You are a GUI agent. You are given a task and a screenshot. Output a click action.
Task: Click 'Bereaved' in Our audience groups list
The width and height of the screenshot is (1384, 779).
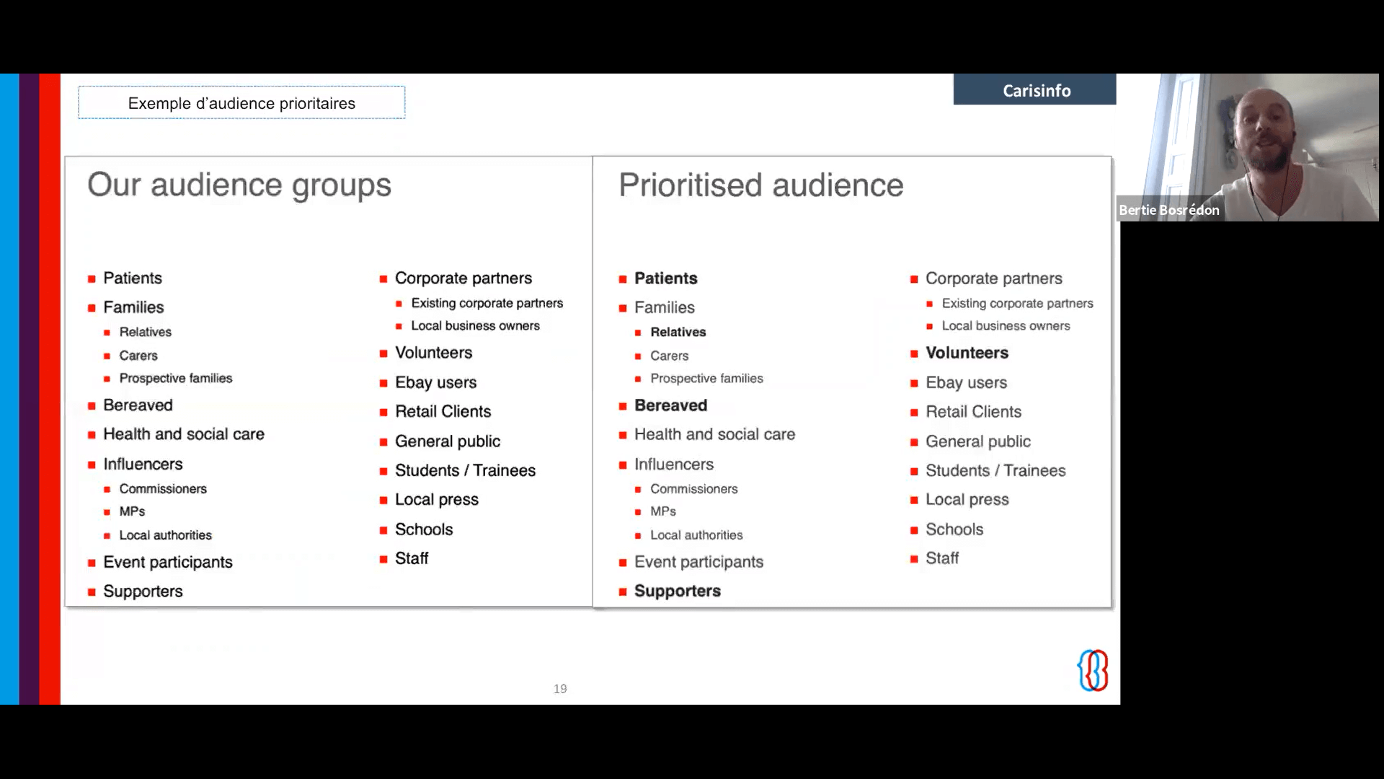click(138, 405)
